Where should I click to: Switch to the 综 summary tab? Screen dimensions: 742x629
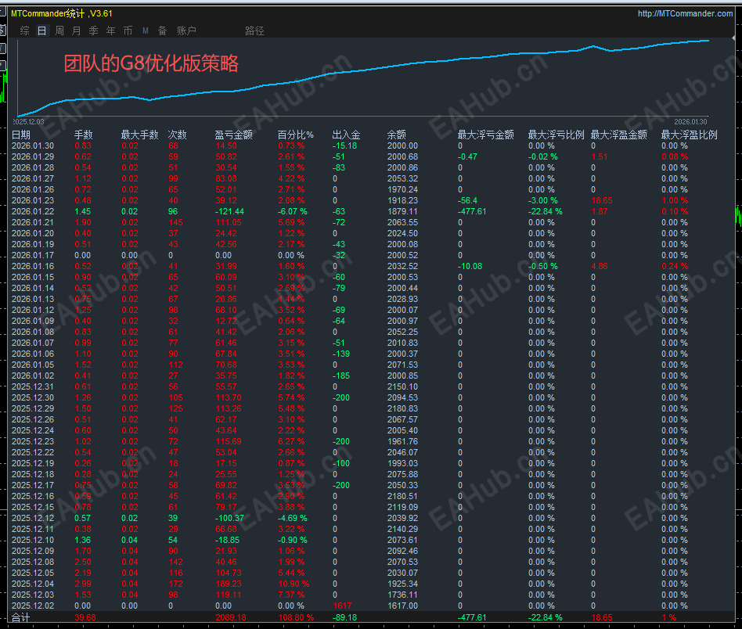(x=24, y=31)
